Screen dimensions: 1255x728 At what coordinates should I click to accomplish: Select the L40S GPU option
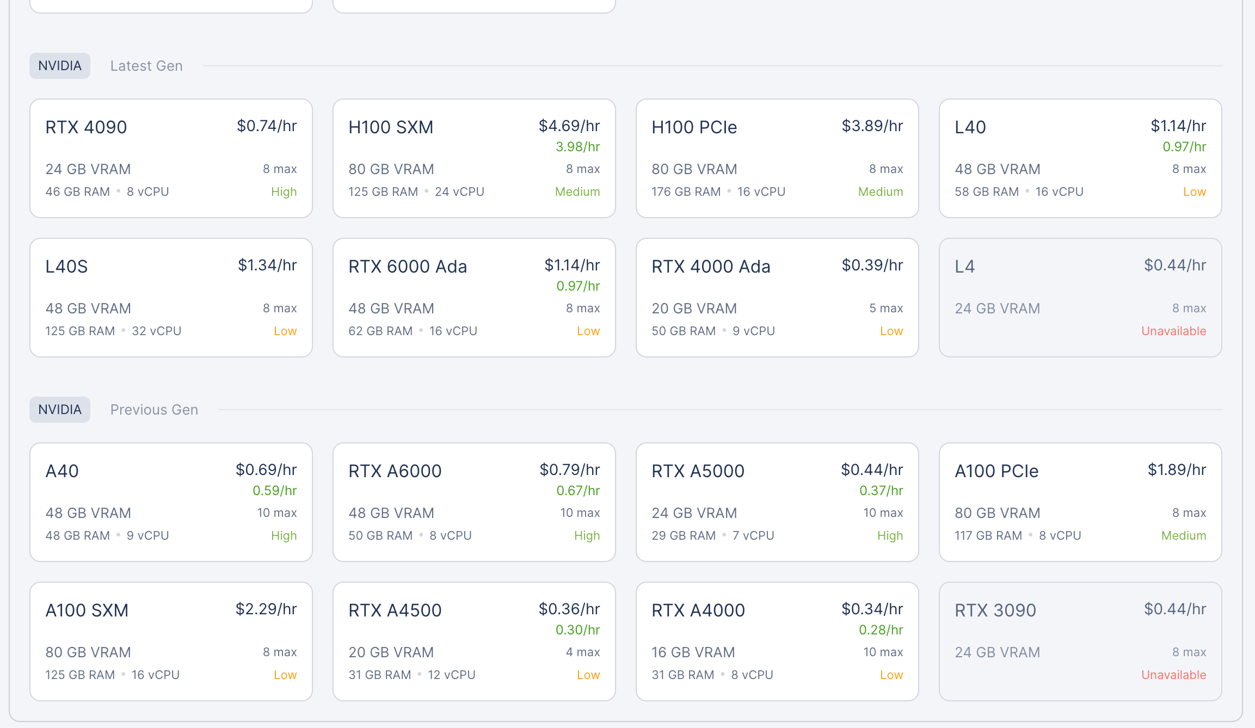click(171, 297)
